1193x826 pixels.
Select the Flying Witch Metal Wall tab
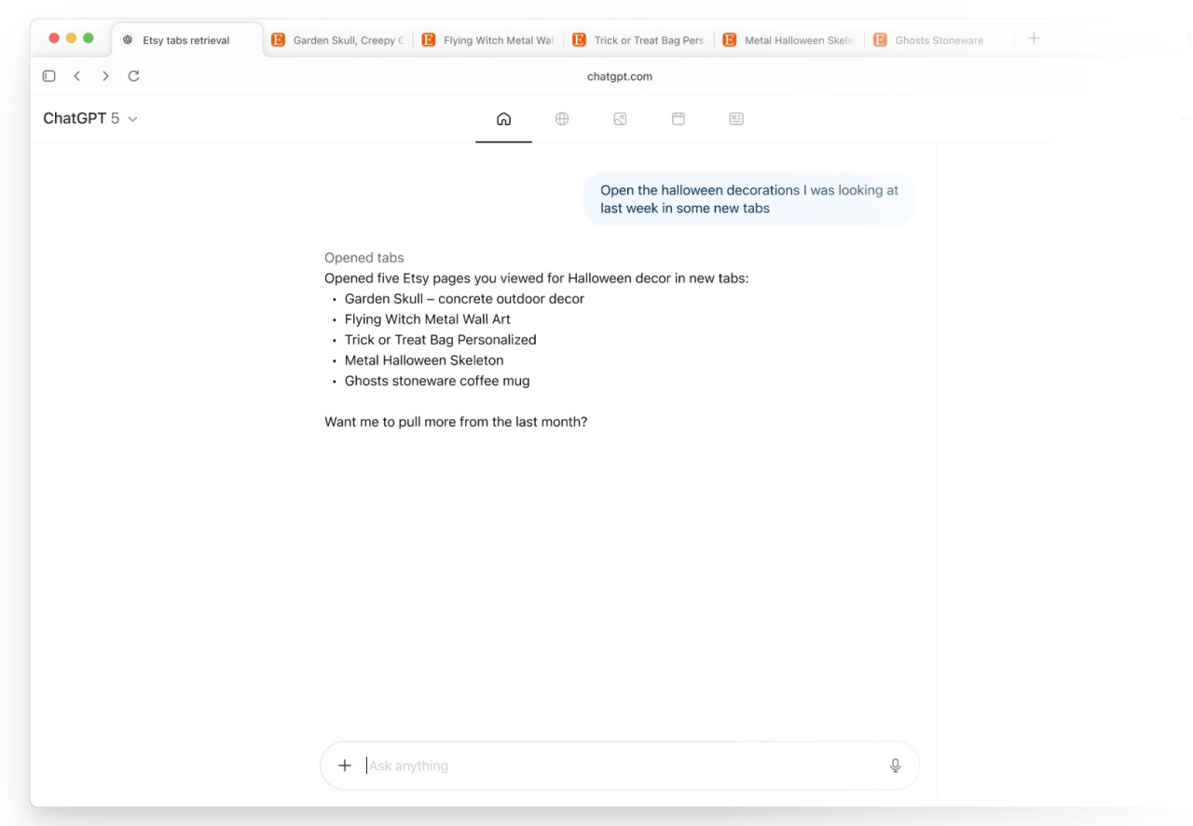pos(487,39)
